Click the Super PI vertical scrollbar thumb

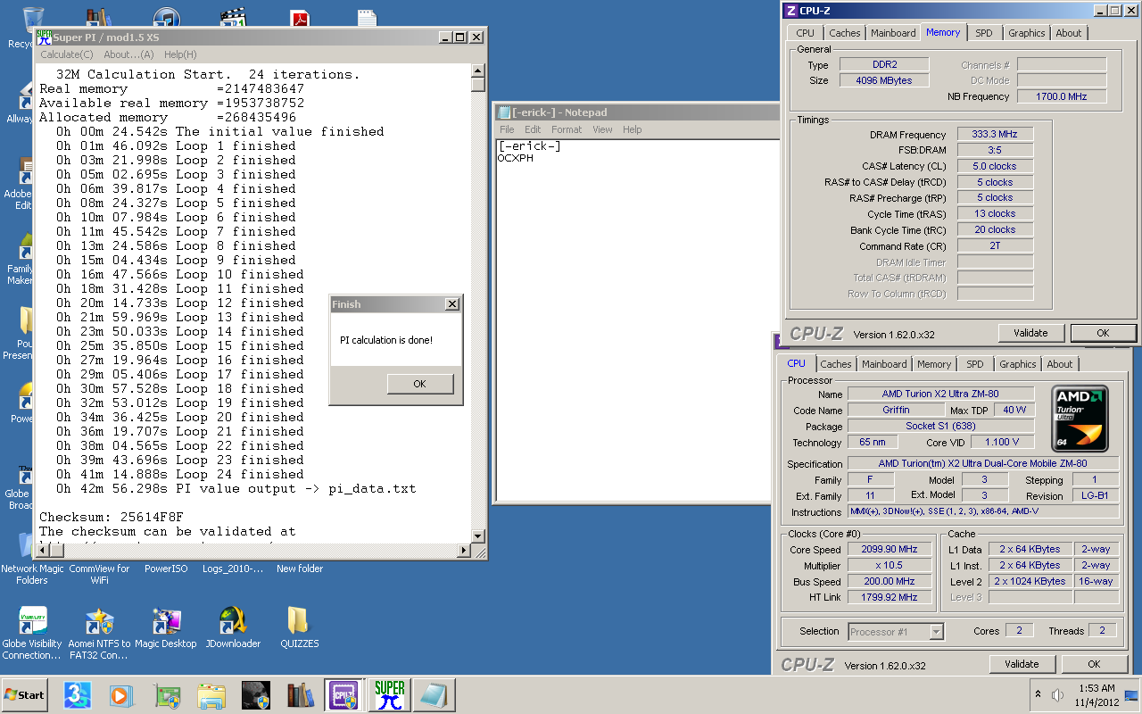(478, 85)
